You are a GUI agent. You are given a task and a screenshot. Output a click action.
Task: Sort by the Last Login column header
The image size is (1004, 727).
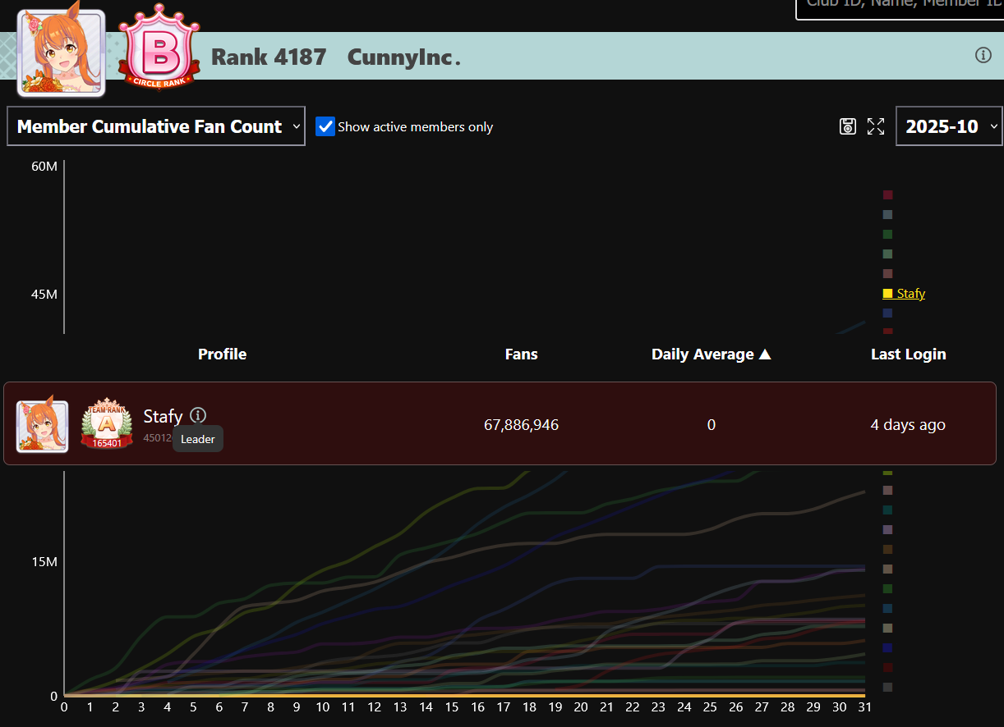click(x=908, y=354)
